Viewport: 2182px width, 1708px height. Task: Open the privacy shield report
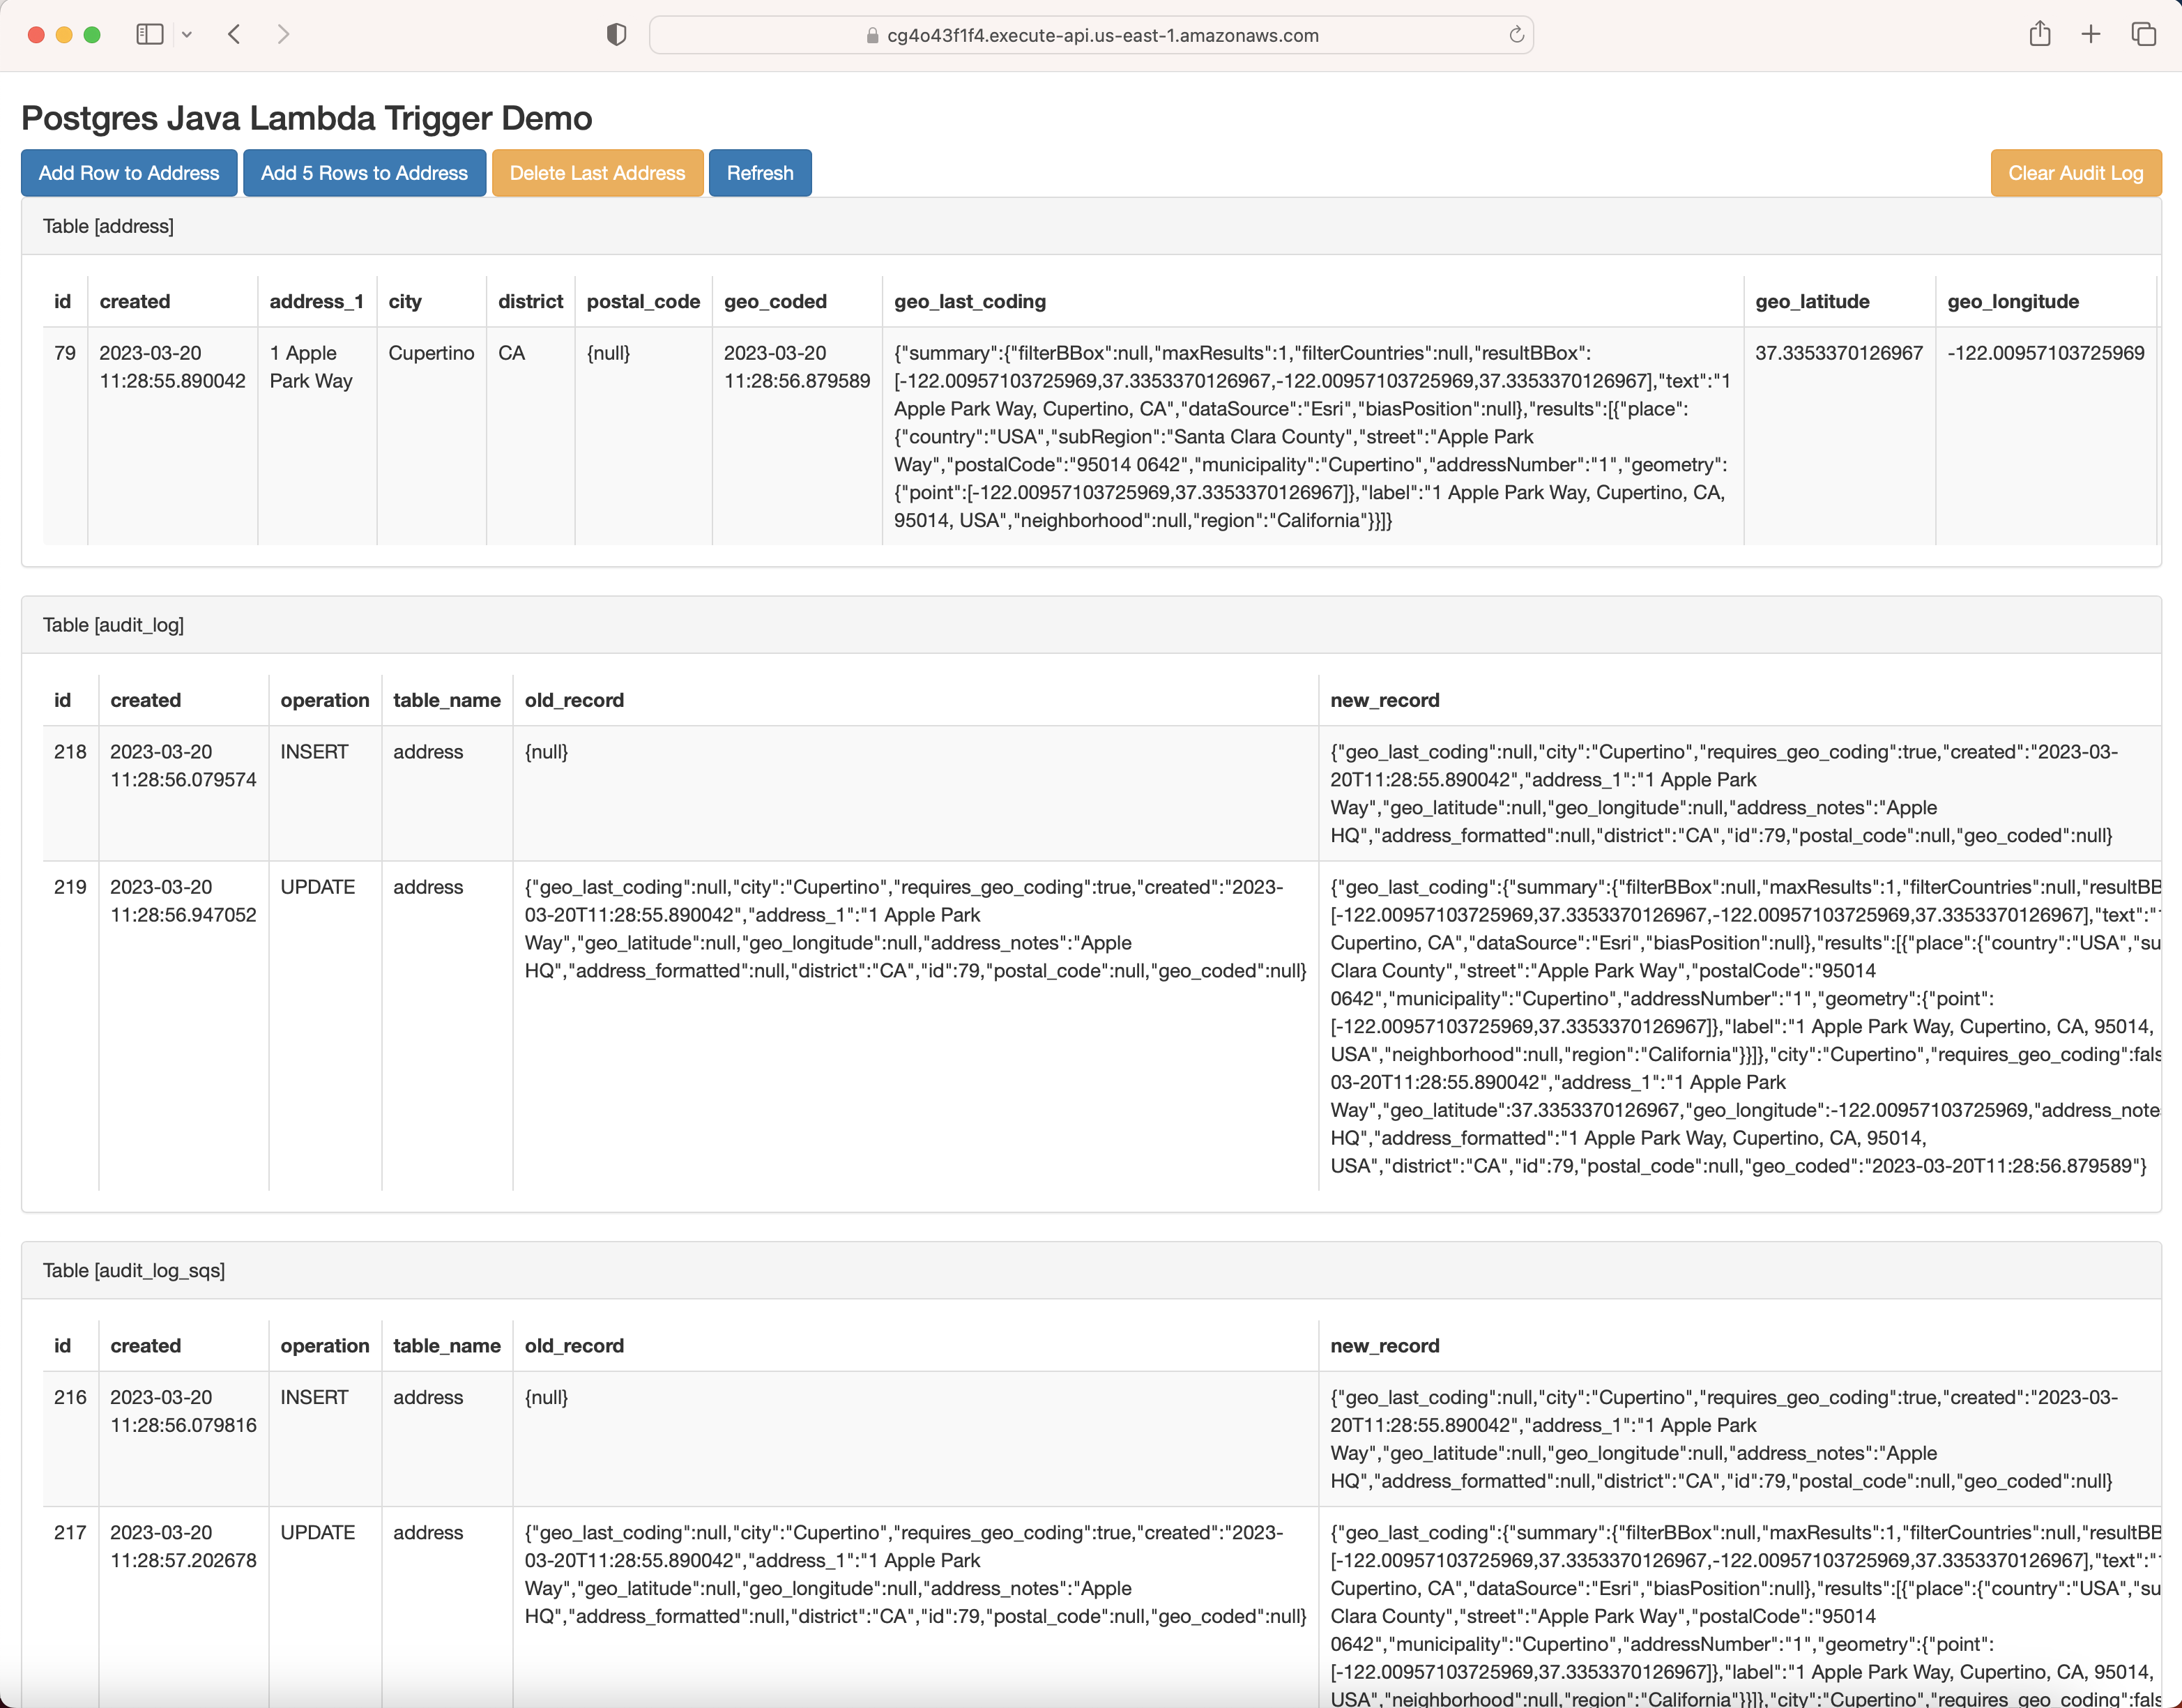[x=616, y=34]
